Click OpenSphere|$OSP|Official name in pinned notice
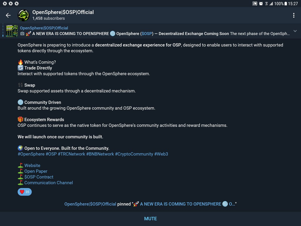The height and width of the screenshot is (226, 301). 90,204
